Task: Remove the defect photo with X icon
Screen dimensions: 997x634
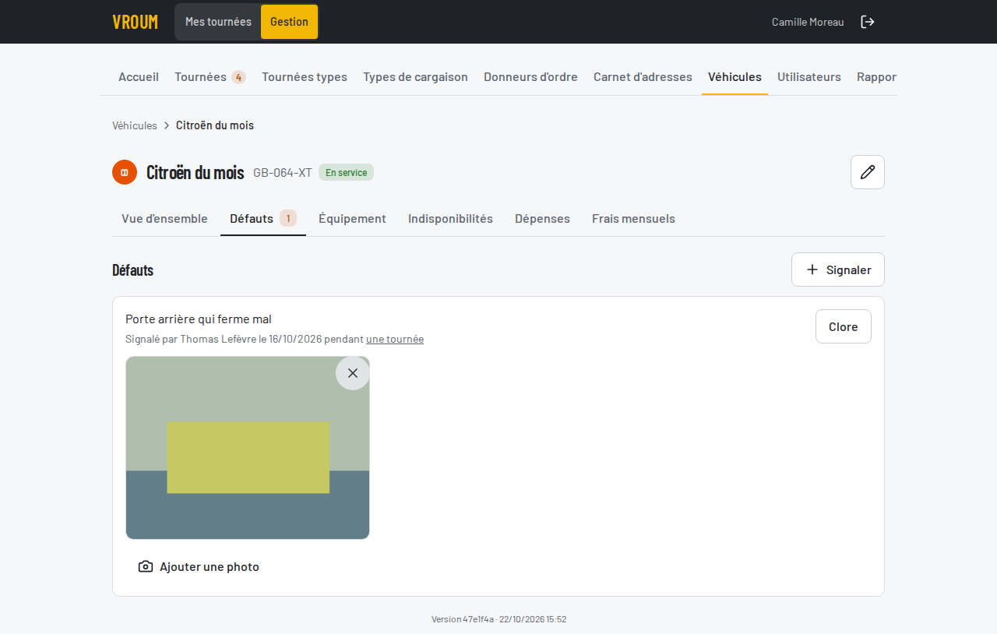Action: [x=353, y=373]
